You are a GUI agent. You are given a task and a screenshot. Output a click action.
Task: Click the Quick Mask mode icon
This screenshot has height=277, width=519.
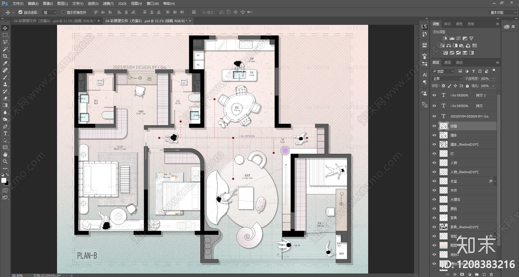(5, 190)
